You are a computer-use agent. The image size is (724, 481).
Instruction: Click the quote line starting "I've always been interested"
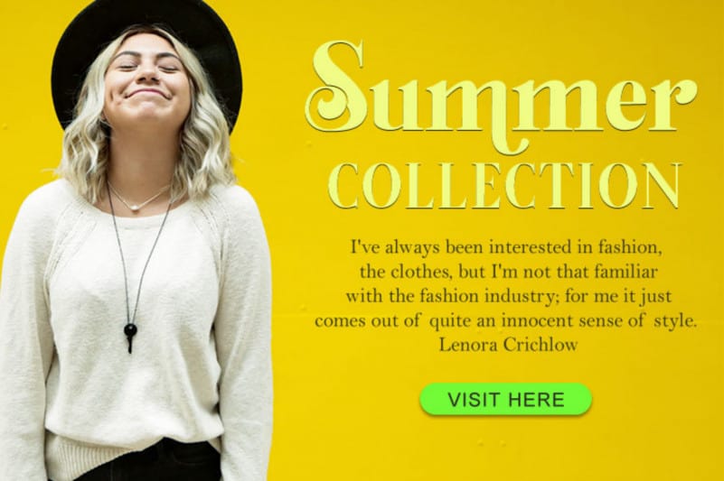[x=507, y=247]
